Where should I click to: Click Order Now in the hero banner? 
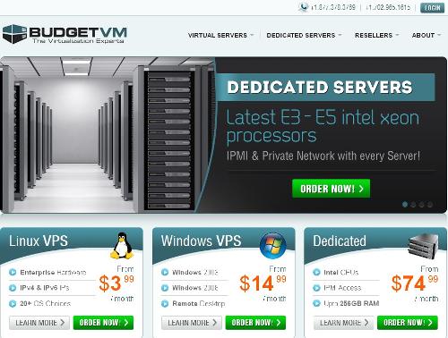[x=331, y=189]
